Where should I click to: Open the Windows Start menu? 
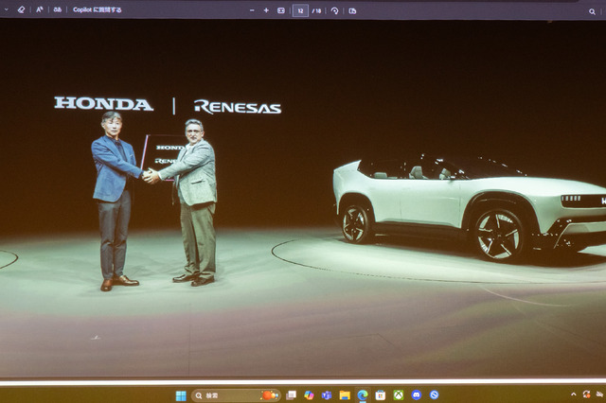pos(181,395)
